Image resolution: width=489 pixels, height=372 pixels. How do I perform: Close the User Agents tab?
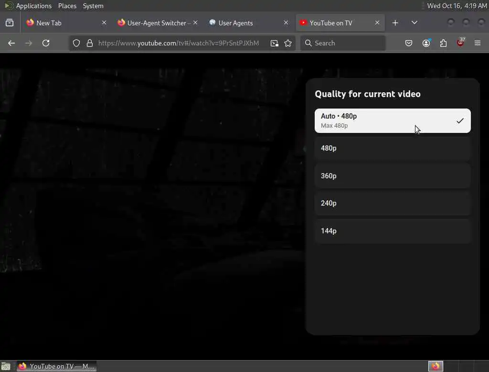pyautogui.click(x=286, y=23)
